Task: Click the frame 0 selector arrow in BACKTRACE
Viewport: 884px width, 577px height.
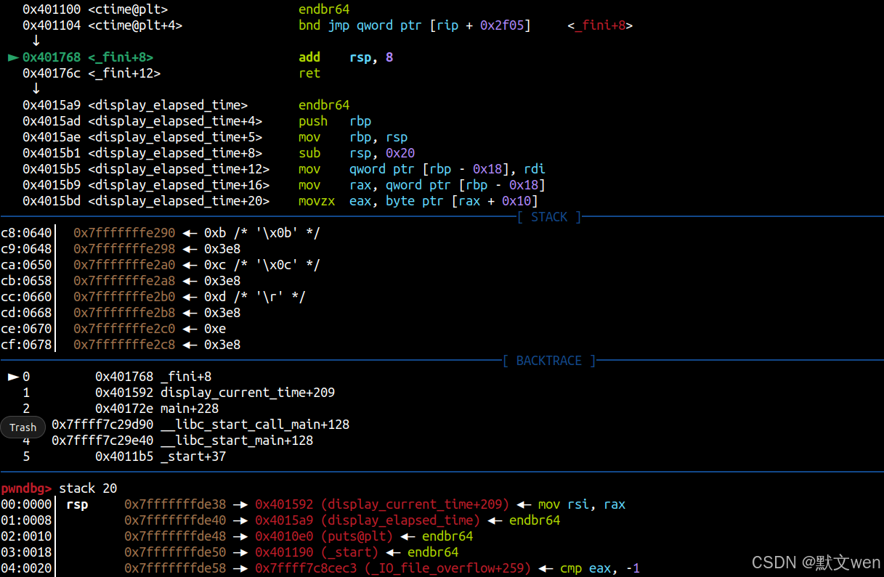Action: pyautogui.click(x=12, y=376)
